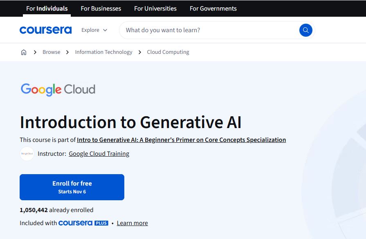Select the For Governments tab
Image resolution: width=366 pixels, height=239 pixels.
pos(213,8)
